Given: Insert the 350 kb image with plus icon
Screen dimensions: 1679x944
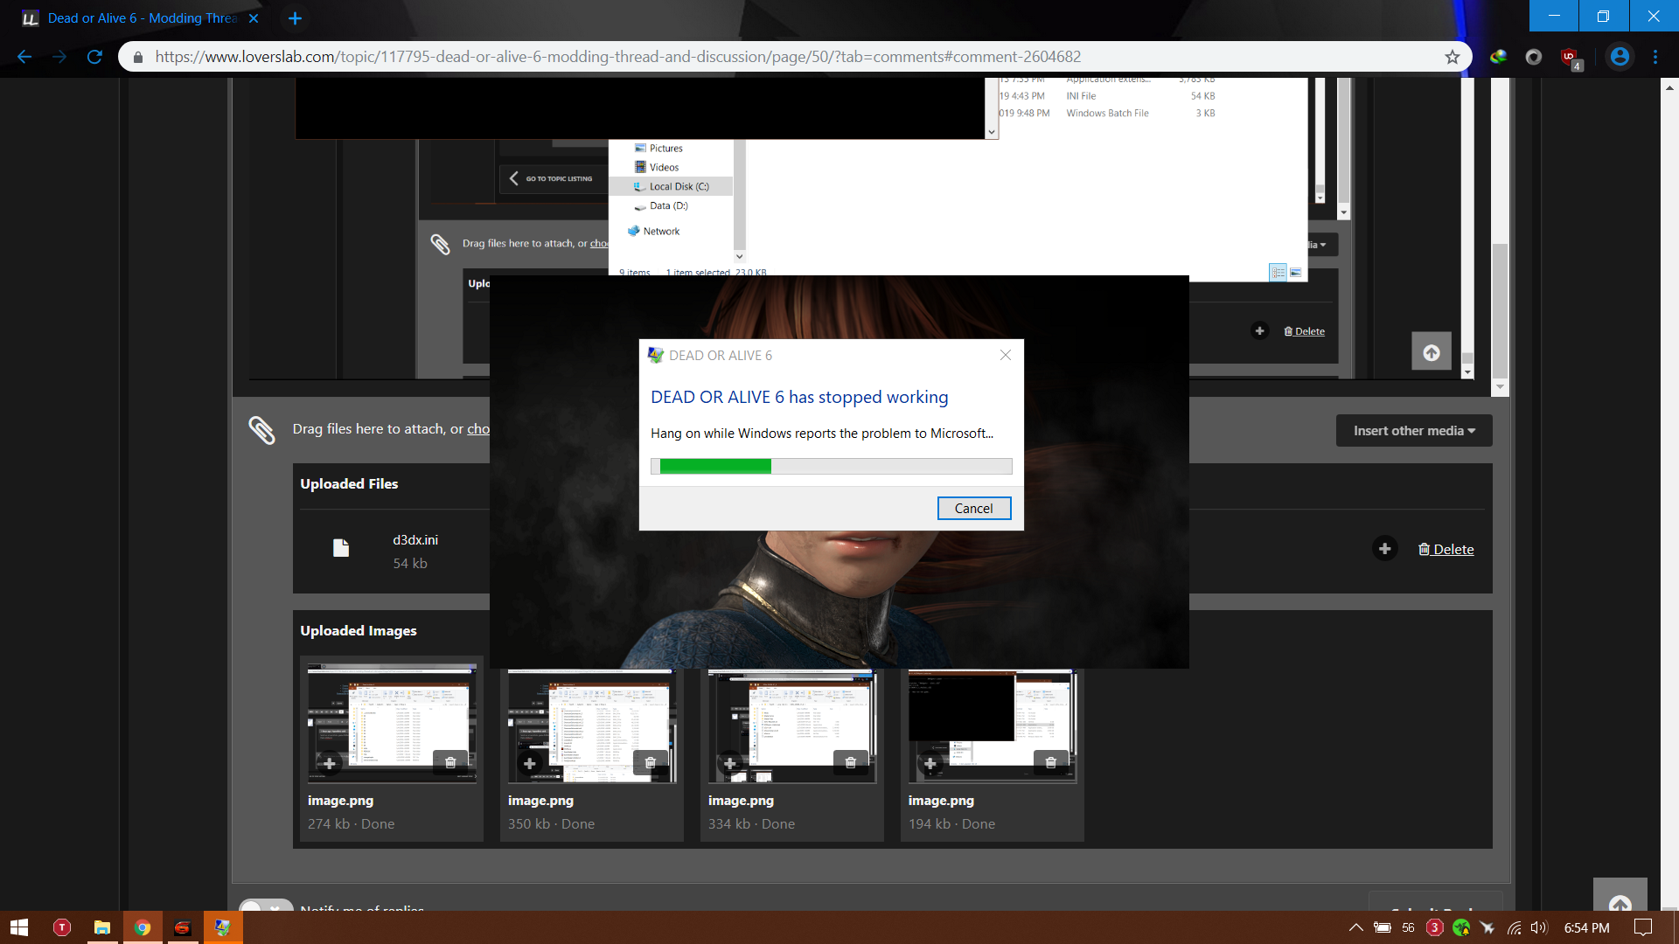Looking at the screenshot, I should (x=530, y=763).
